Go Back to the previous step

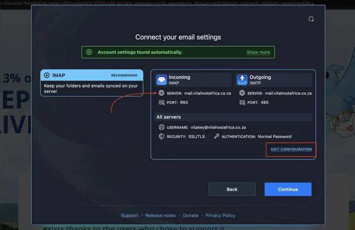[232, 189]
